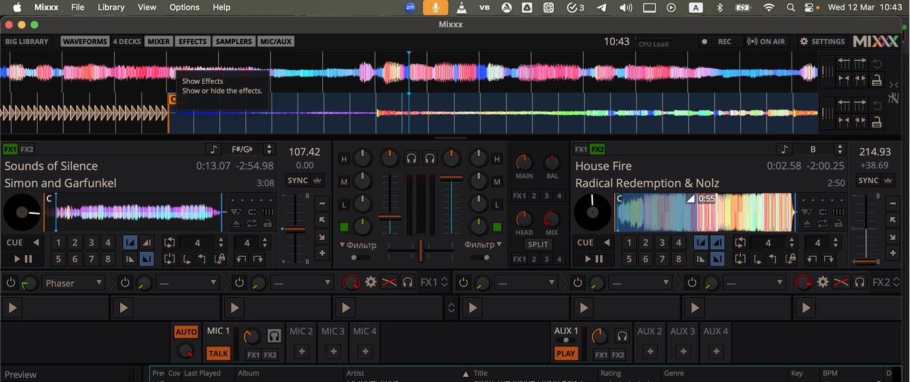
Task: Open the Options menu in the menu bar
Action: point(184,7)
